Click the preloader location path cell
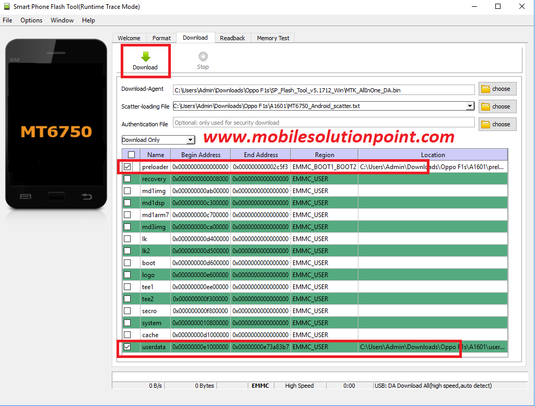 433,166
